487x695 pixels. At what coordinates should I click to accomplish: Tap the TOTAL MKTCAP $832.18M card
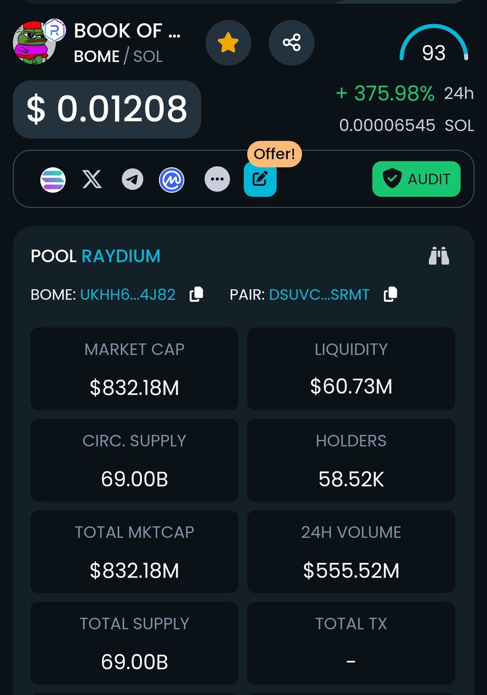point(134,552)
